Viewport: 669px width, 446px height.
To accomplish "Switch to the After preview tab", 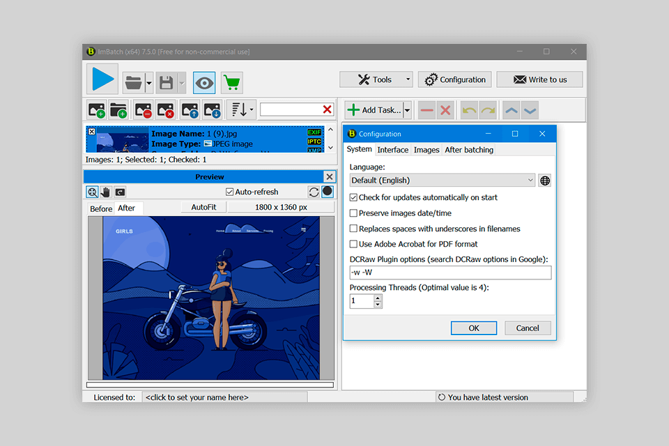I will tap(127, 208).
